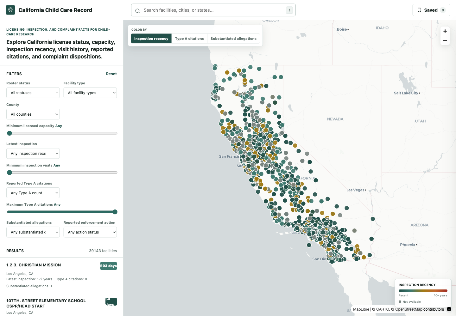
Task: Click the Phoenix map label
Action: (408, 245)
